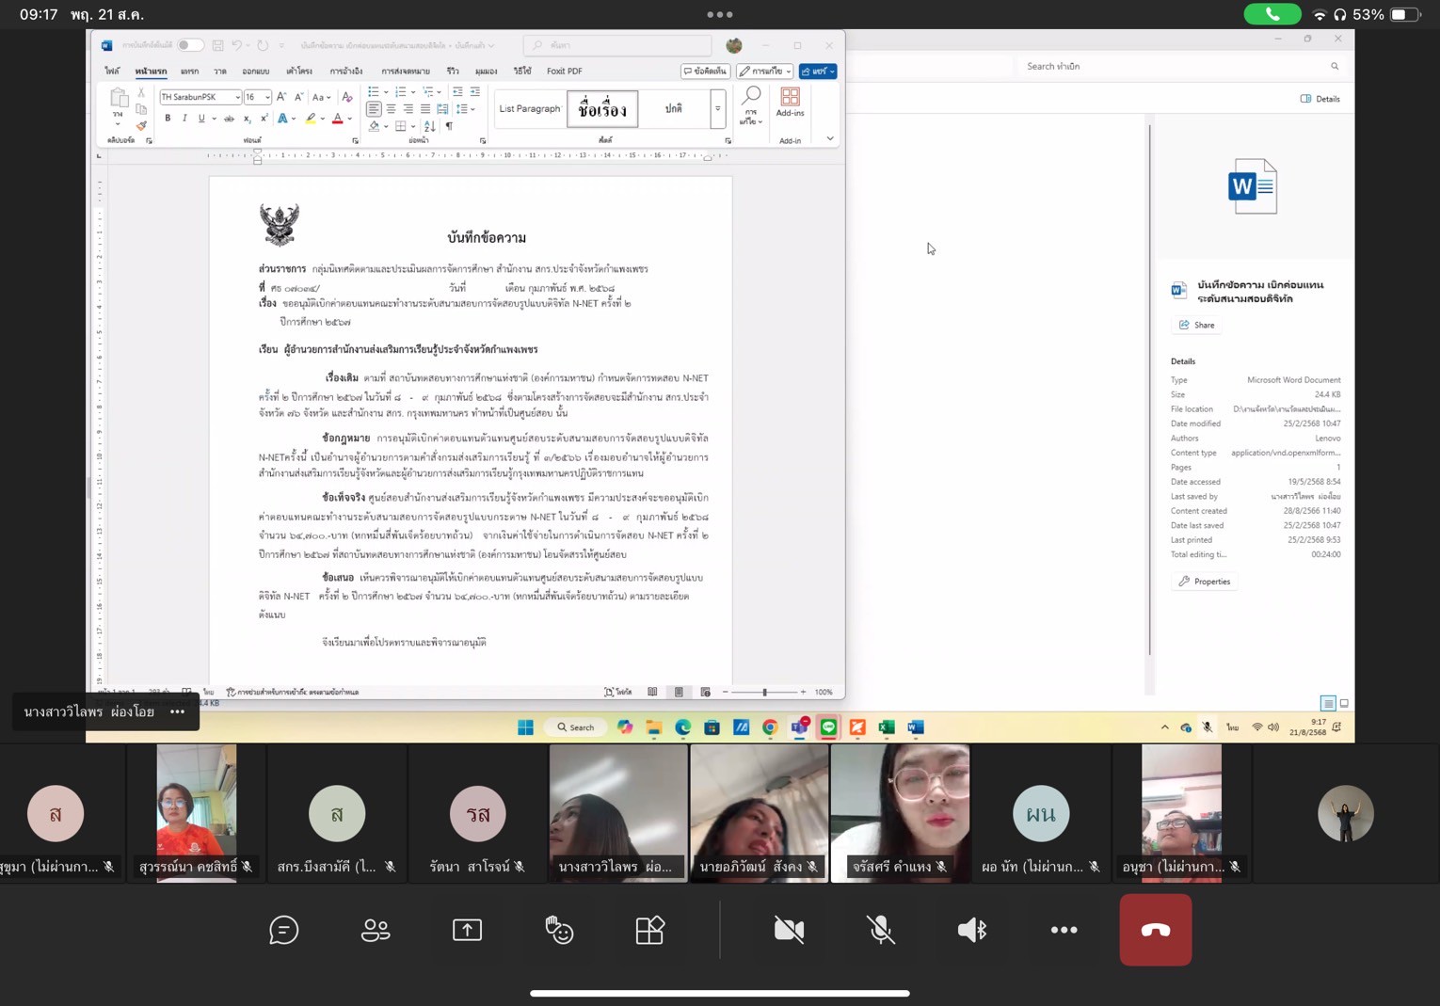Image resolution: width=1440 pixels, height=1006 pixels.
Task: Open the File (ไฟล์) menu
Action: pyautogui.click(x=112, y=72)
